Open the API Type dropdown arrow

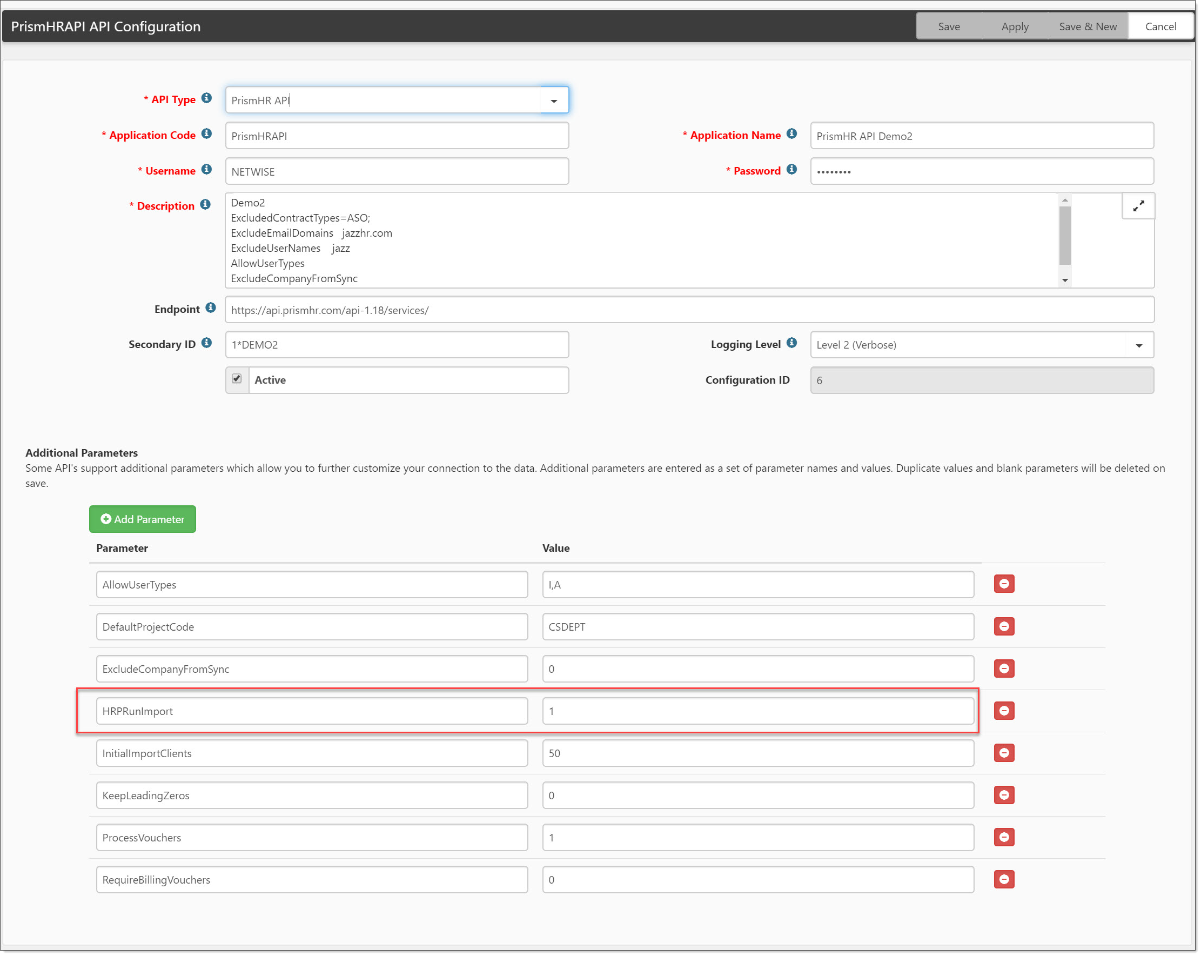click(554, 101)
